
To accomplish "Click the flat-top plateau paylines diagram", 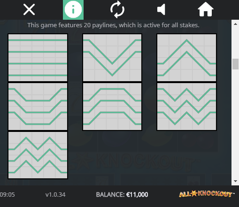I will [112, 107].
